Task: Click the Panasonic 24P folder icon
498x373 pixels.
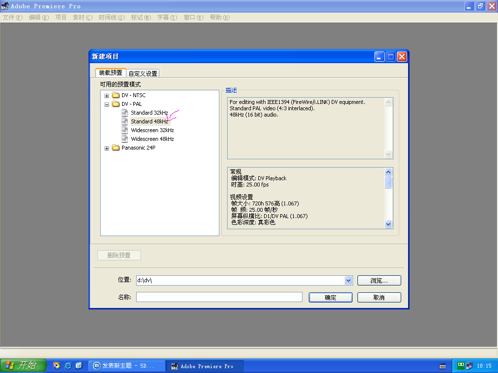Action: [x=116, y=148]
